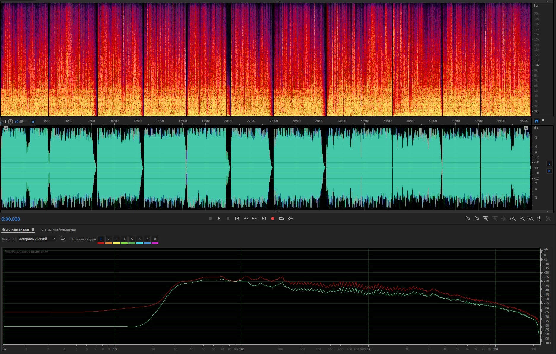556x354 pixels.
Task: Click the Rewind button
Action: point(246,218)
